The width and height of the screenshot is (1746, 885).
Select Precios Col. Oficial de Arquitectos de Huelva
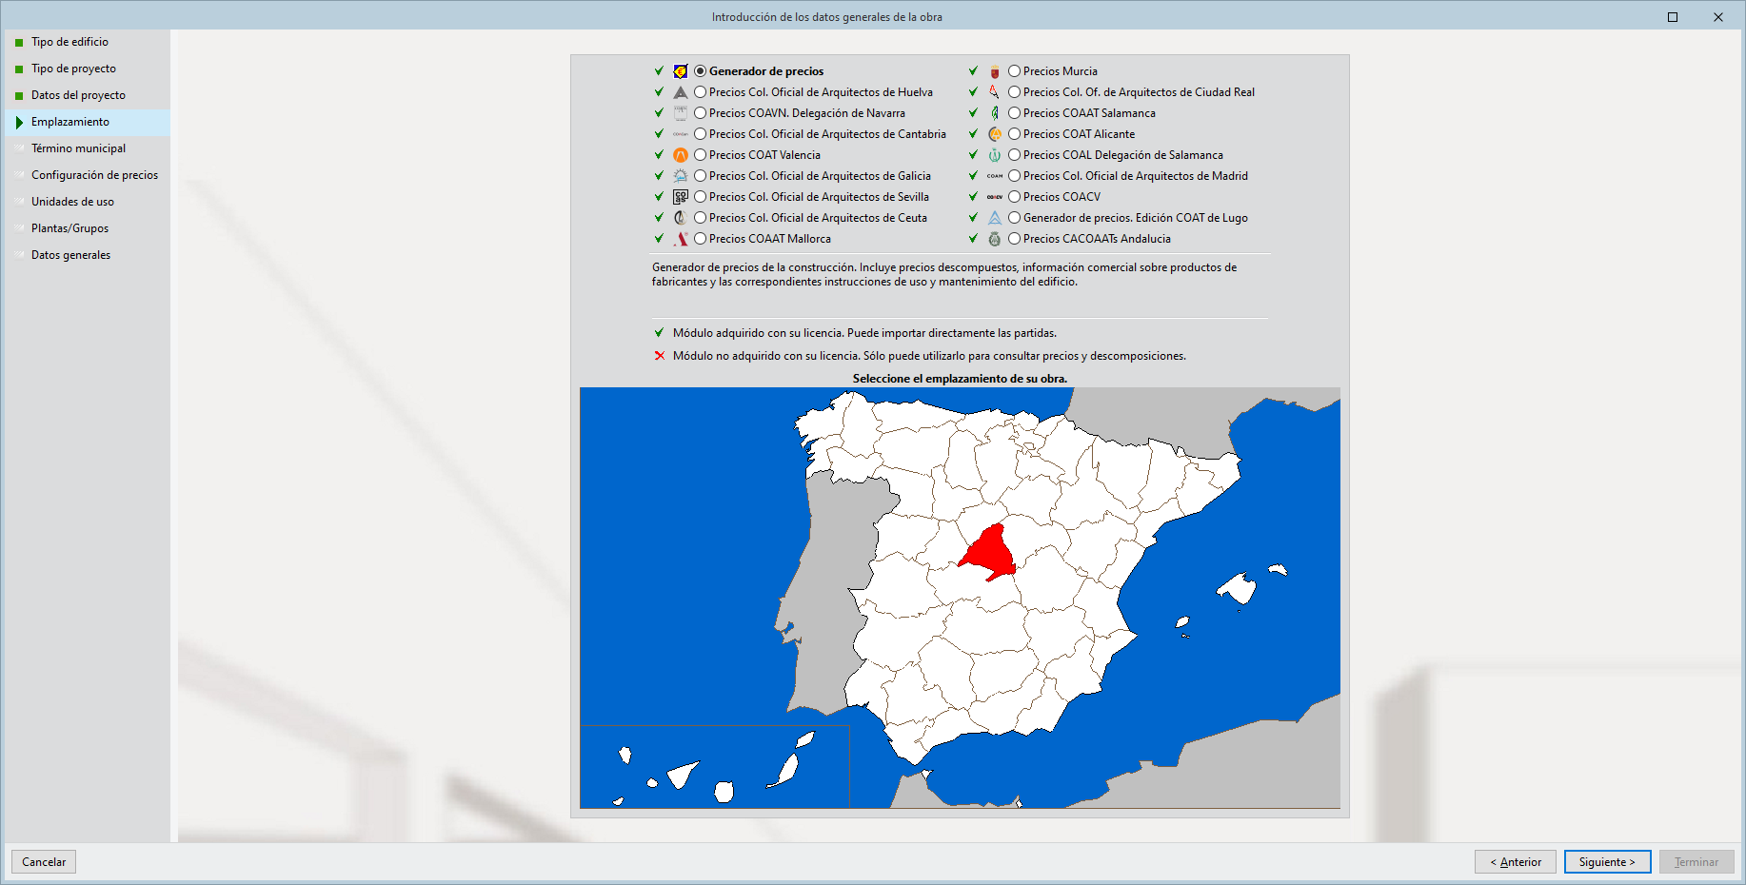(x=701, y=92)
